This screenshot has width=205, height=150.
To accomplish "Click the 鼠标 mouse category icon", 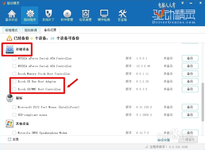I will [x=10, y=98].
